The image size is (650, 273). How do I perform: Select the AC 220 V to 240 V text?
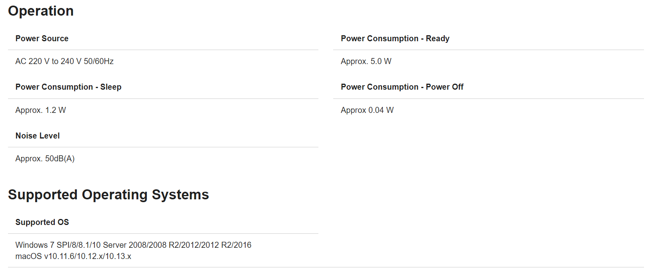pos(48,61)
